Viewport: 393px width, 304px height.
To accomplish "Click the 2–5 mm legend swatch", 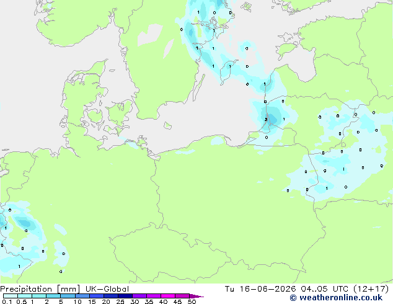I will pyautogui.click(x=53, y=296).
